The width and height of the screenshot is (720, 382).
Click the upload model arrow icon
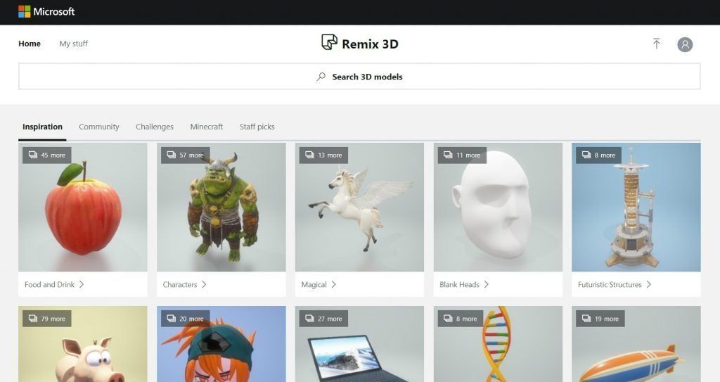point(656,44)
